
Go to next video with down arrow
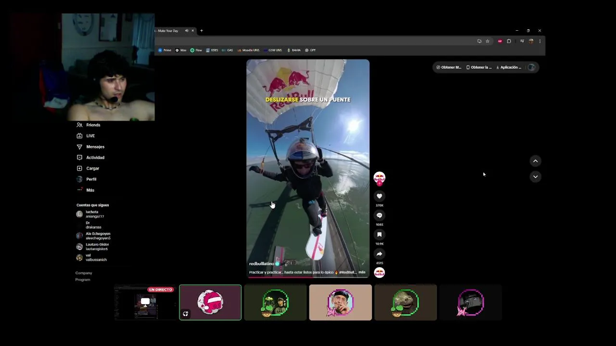click(x=535, y=177)
